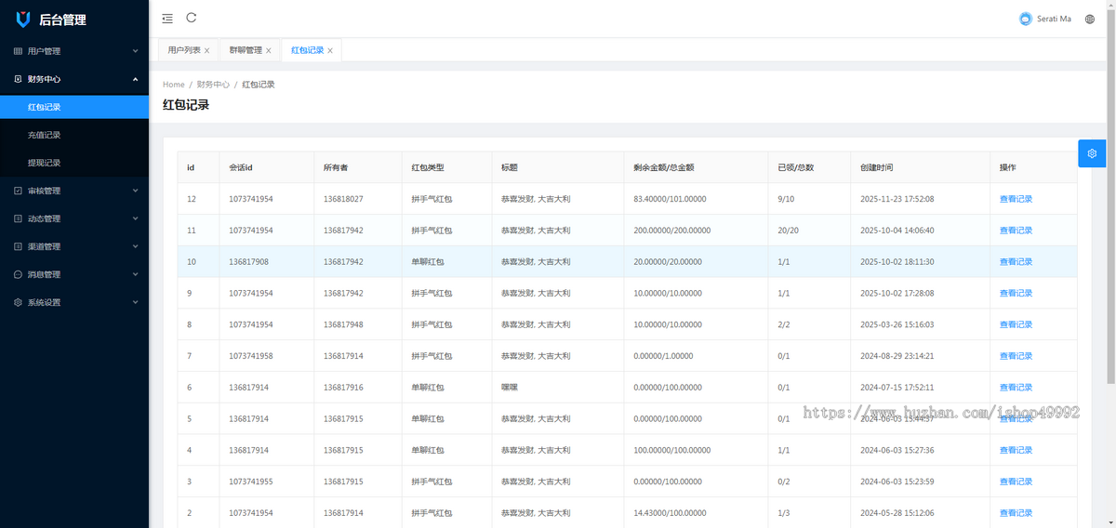
Task: View records for red packet id 3
Action: (x=1016, y=482)
